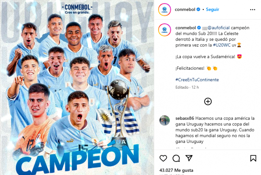261x175 pixels.
Task: Share post using paper plane icon
Action: coord(189,158)
